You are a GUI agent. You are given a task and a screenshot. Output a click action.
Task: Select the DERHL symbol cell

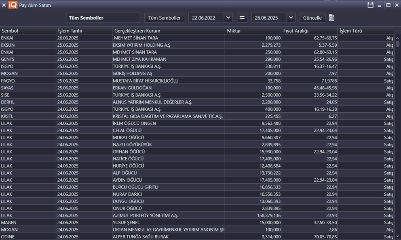(28, 102)
